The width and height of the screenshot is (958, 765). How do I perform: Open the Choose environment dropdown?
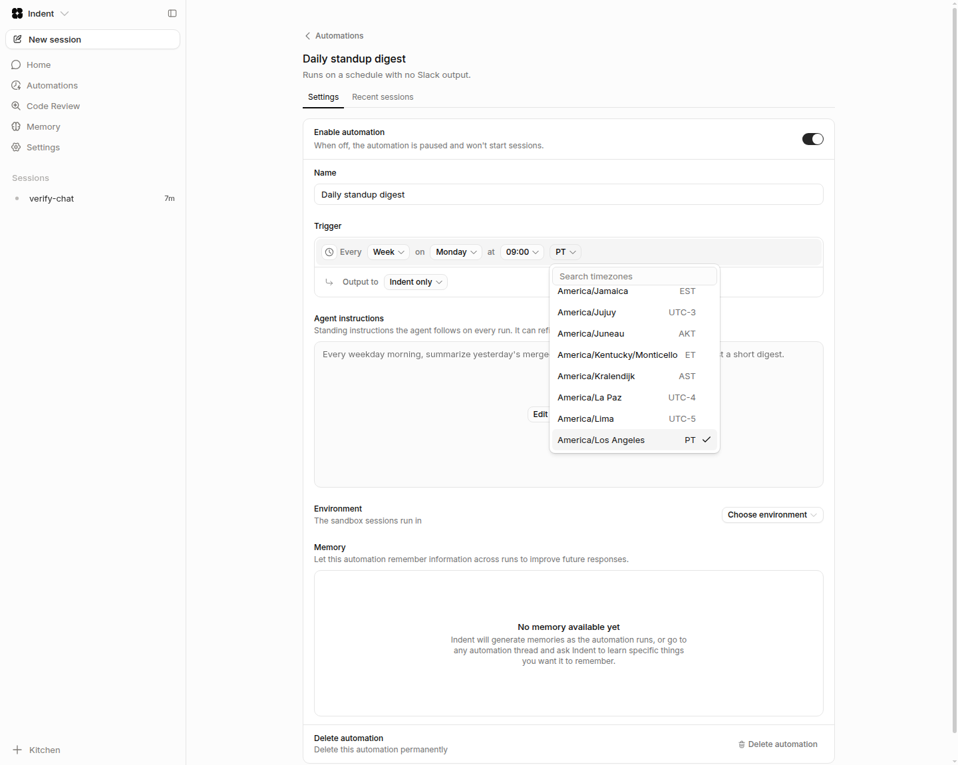[772, 515]
